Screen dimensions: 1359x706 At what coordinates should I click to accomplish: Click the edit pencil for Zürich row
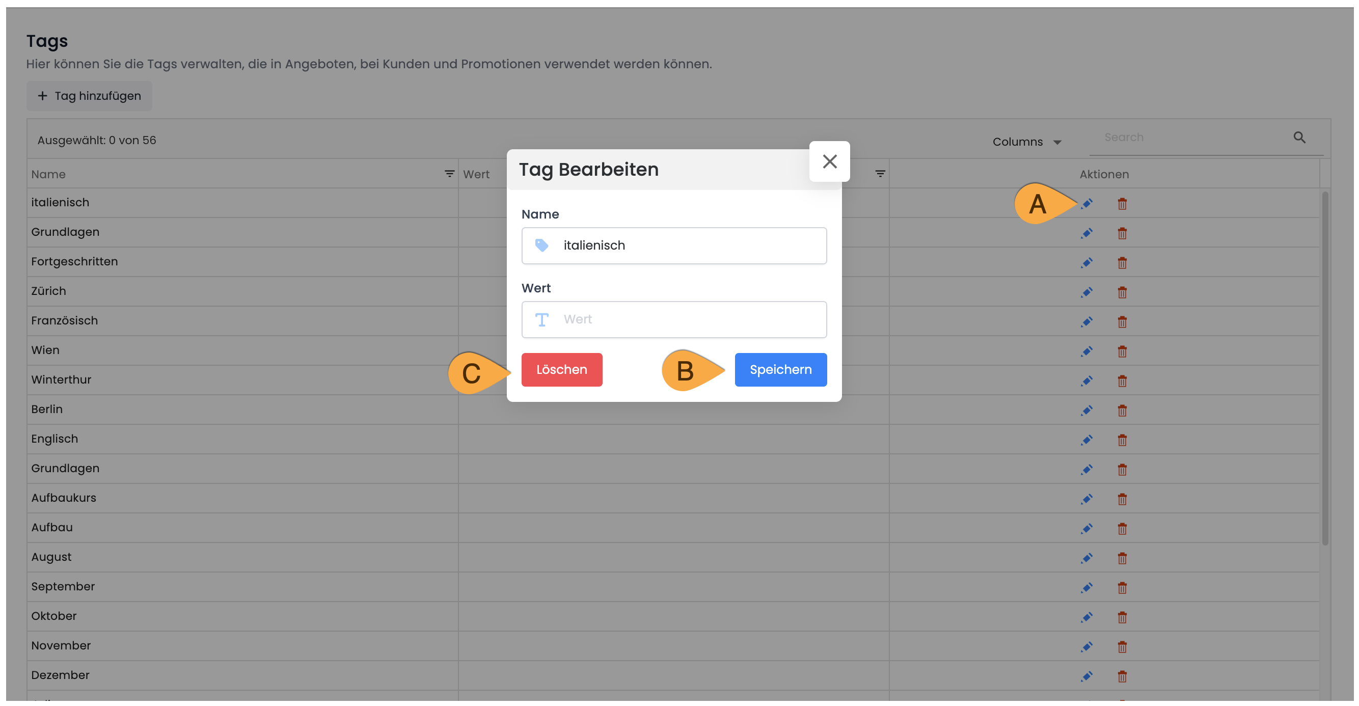[1087, 292]
